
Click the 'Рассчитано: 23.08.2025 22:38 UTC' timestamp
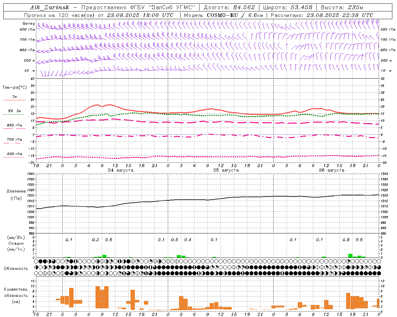pos(322,15)
